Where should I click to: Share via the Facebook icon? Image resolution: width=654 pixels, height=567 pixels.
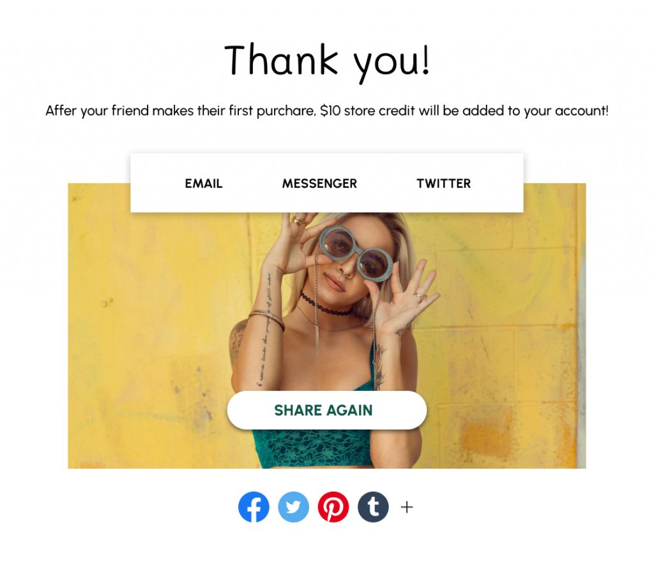(x=254, y=506)
